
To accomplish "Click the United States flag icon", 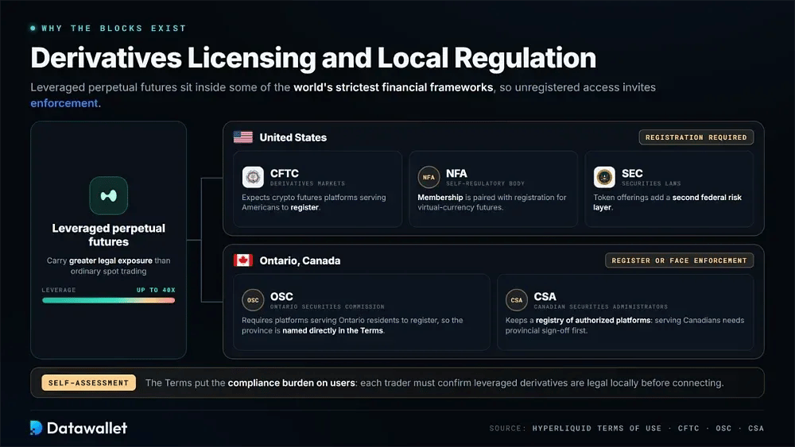I will [x=242, y=137].
